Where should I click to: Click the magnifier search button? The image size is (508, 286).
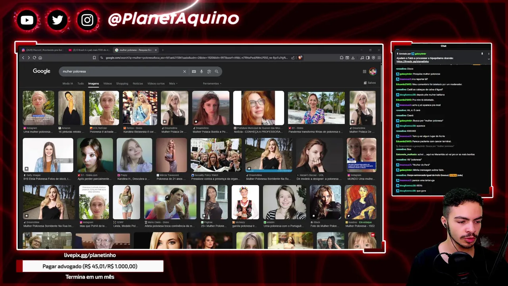pyautogui.click(x=216, y=71)
